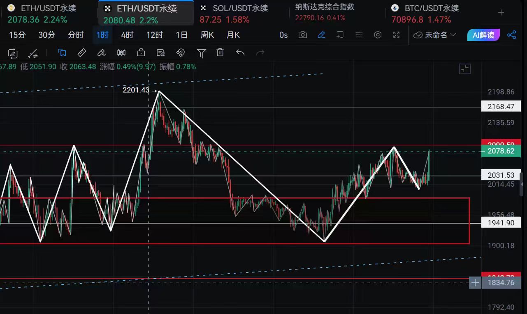The image size is (527, 314).
Task: Click the undo arrow in drawing toolbar
Action: click(240, 53)
